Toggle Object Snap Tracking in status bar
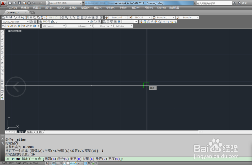 [71, 163]
